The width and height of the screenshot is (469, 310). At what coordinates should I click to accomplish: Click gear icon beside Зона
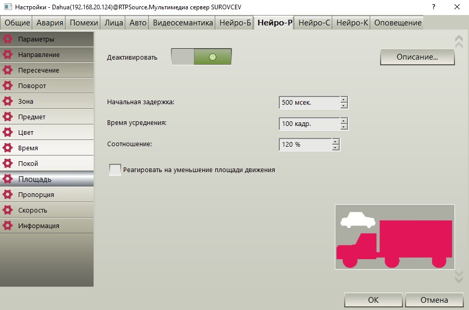click(x=7, y=101)
